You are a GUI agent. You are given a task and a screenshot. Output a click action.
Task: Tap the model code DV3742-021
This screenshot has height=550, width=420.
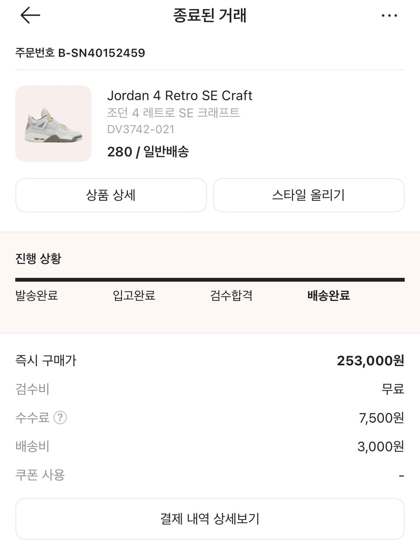141,129
